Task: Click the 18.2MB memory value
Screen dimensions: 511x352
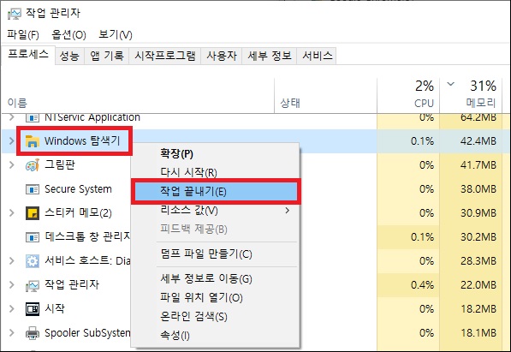Action: point(478,309)
